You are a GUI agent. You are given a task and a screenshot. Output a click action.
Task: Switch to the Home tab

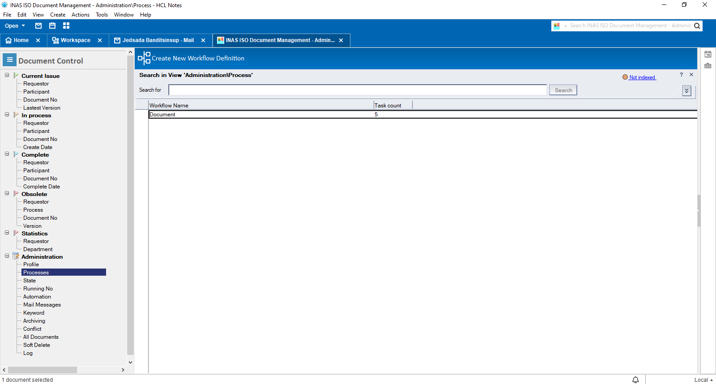click(21, 40)
